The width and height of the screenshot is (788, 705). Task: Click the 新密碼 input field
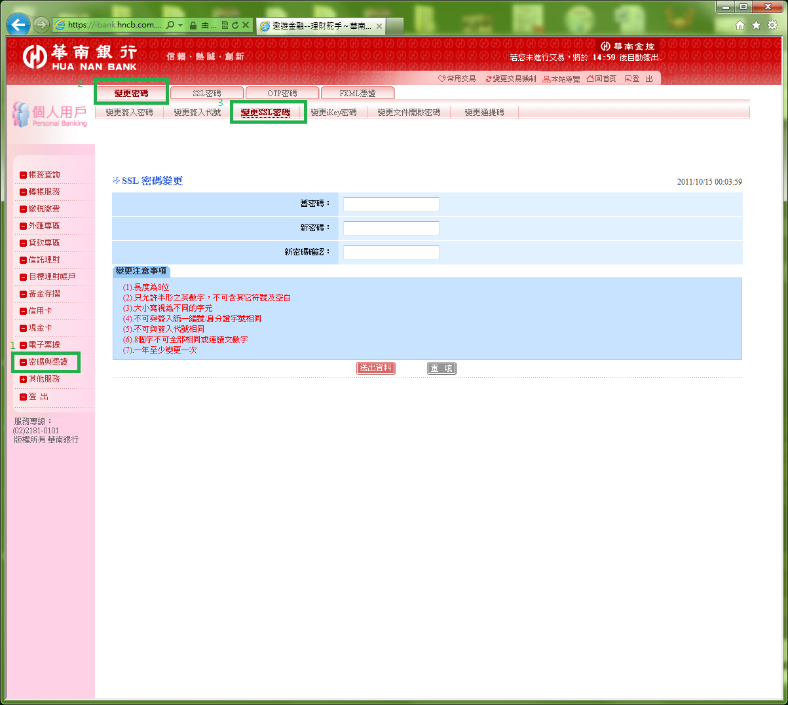point(391,228)
